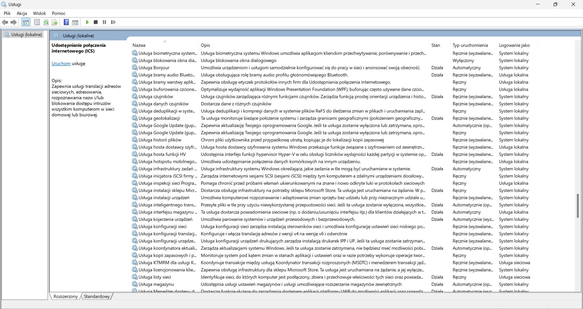
Task: Stop the service with the square icon
Action: tap(96, 22)
